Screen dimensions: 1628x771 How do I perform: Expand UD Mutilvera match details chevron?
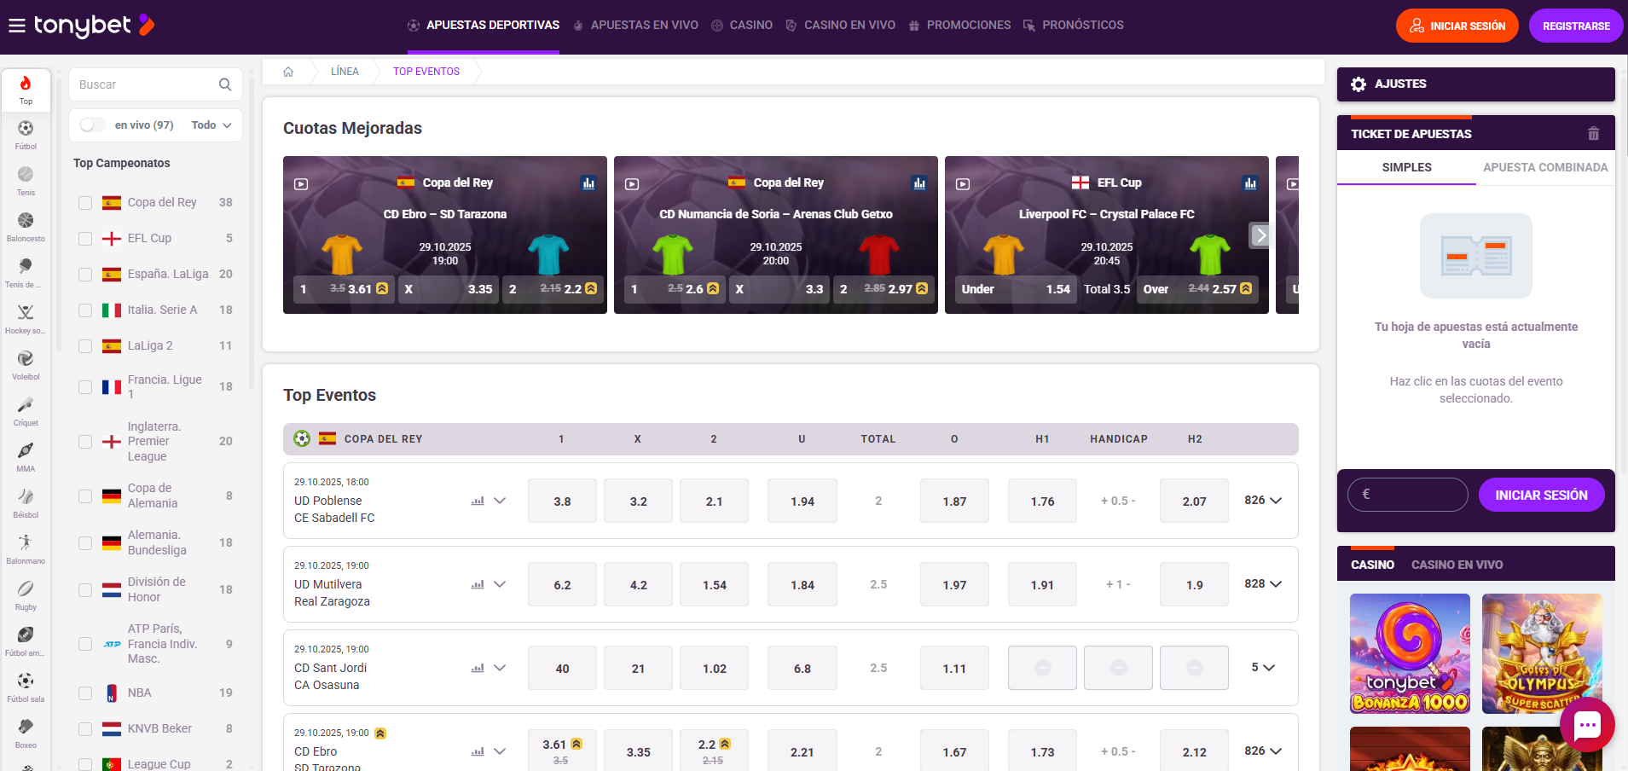tap(500, 584)
